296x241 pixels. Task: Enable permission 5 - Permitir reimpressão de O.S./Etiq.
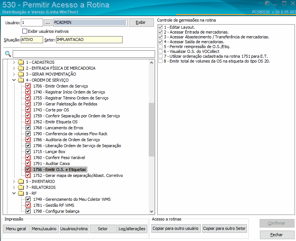(161, 47)
